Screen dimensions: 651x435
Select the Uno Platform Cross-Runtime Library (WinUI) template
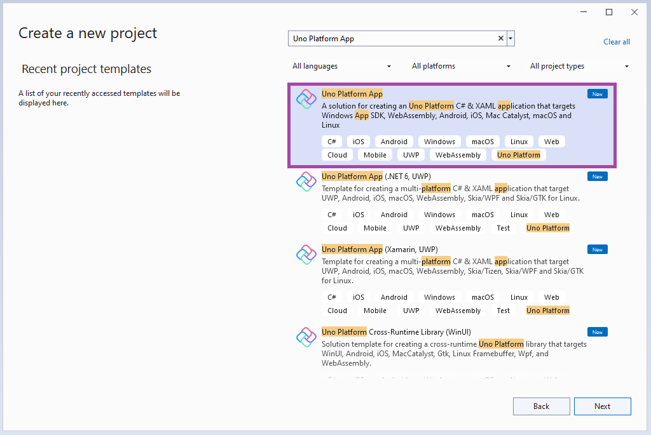[x=452, y=351]
